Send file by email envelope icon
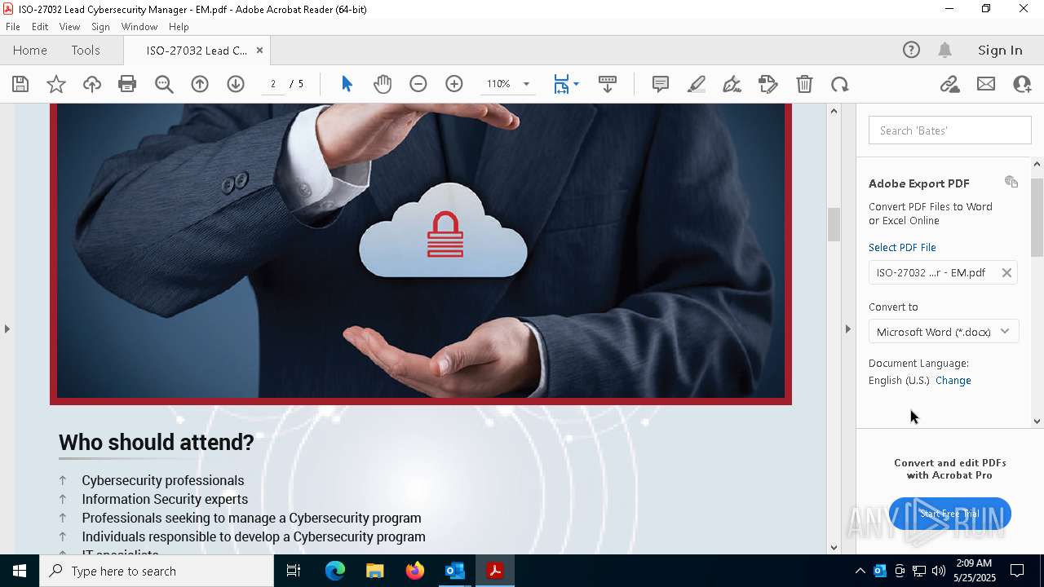1044x587 pixels. click(x=986, y=84)
